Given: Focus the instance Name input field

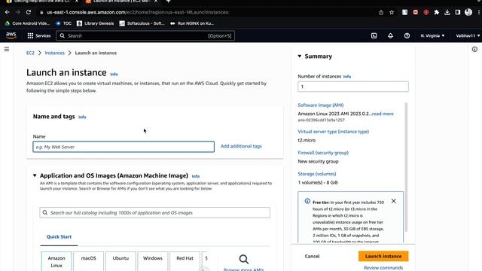Looking at the screenshot, I should (x=124, y=147).
